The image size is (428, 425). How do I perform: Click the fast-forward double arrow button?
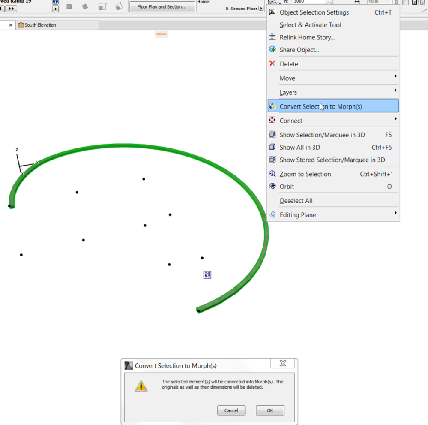[x=11, y=9]
